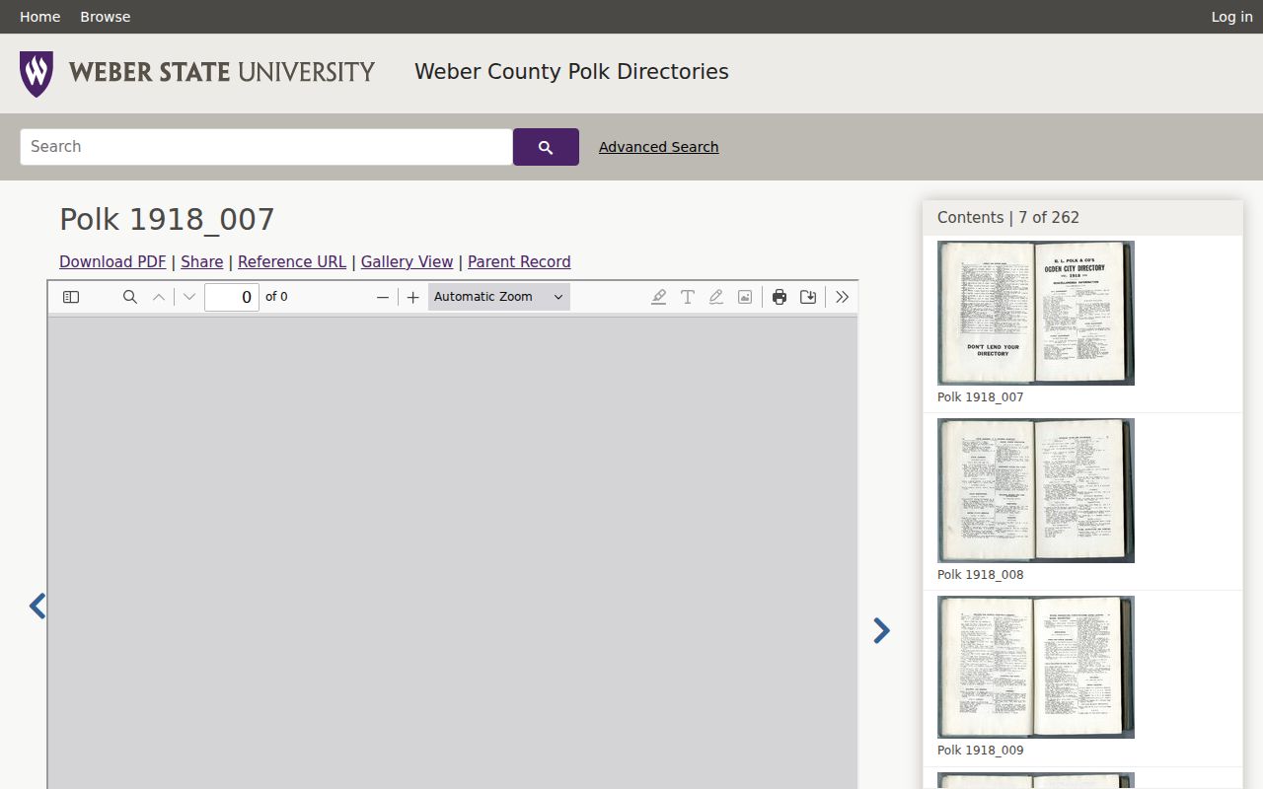
Task: Save the PDF with download icon
Action: [808, 297]
